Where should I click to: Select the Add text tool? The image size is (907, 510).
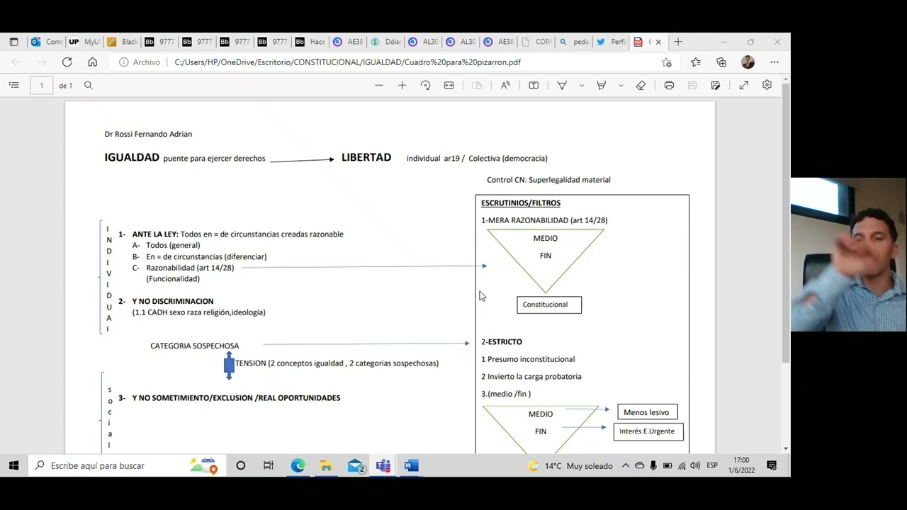534,85
